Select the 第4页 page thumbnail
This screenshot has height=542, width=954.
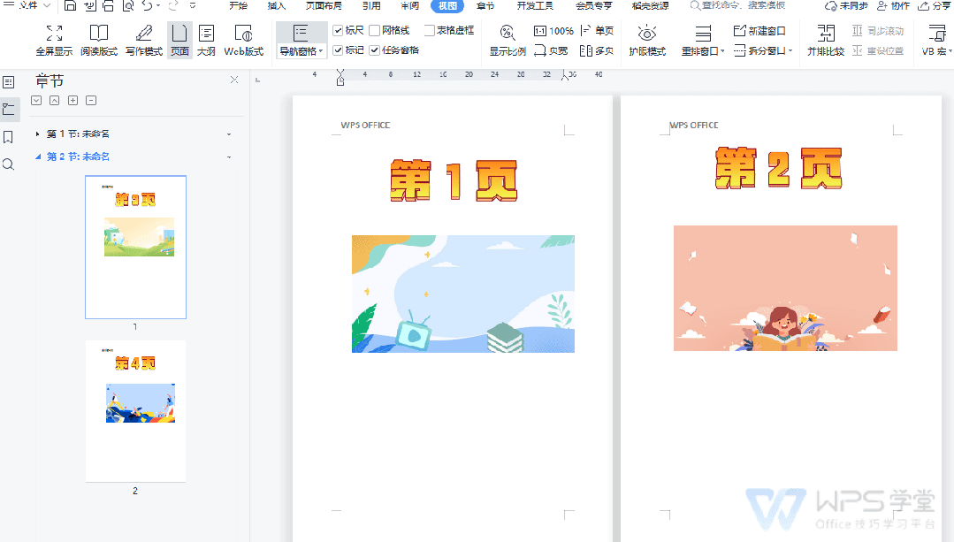coord(135,411)
